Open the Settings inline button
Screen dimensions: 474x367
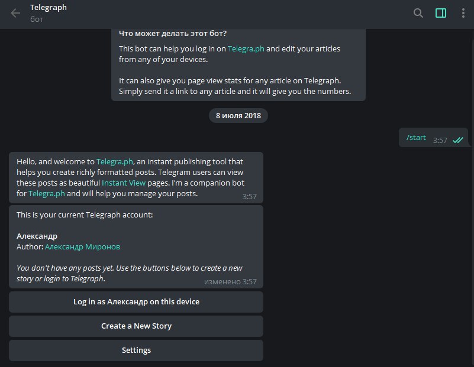point(136,350)
